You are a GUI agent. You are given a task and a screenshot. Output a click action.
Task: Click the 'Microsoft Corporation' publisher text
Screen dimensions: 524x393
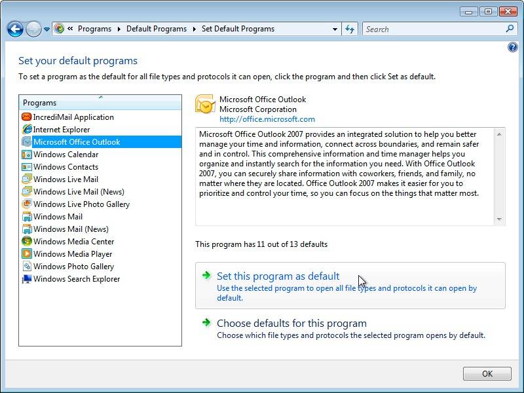[x=258, y=109]
